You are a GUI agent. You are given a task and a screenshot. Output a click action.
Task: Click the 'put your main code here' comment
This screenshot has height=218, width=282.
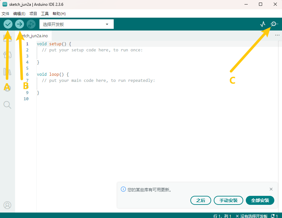98,80
